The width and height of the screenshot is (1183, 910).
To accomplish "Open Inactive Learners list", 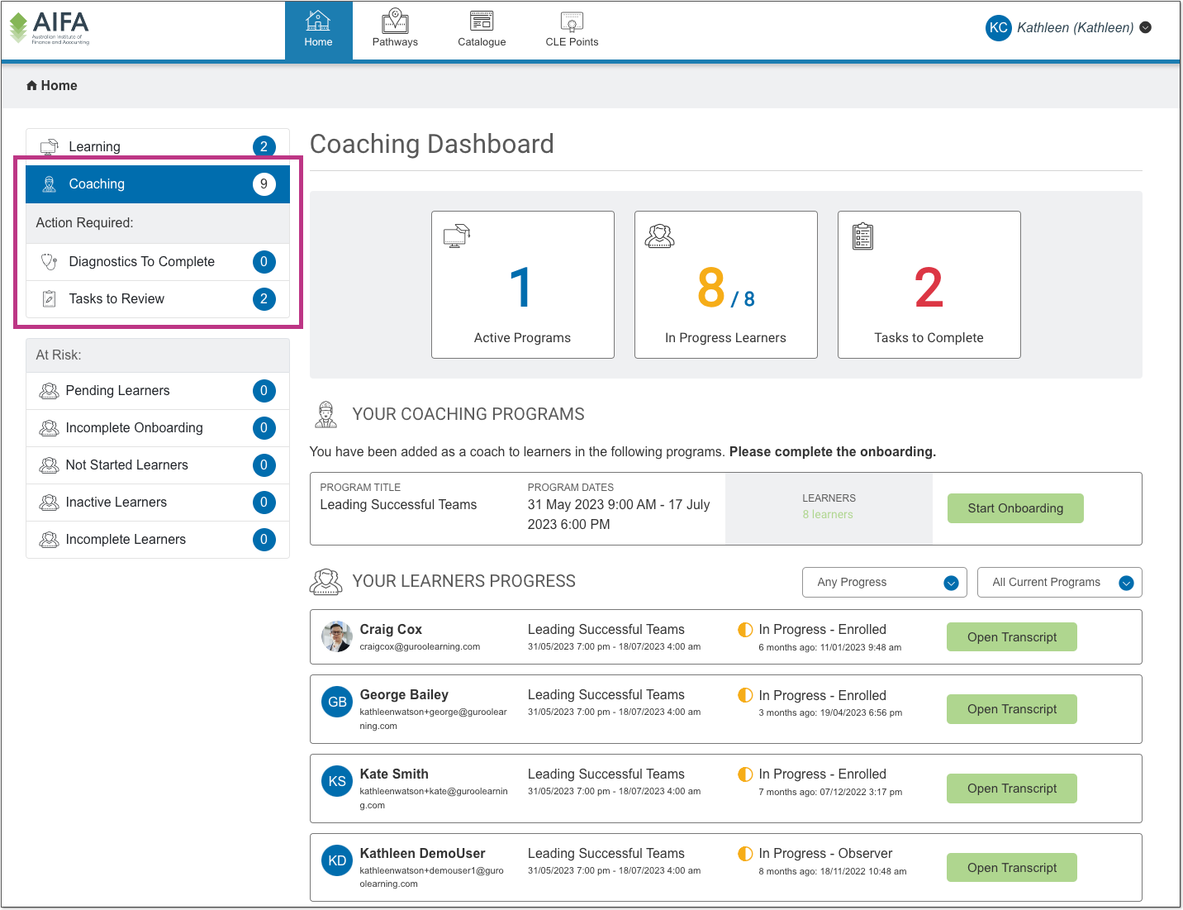I will coord(158,502).
